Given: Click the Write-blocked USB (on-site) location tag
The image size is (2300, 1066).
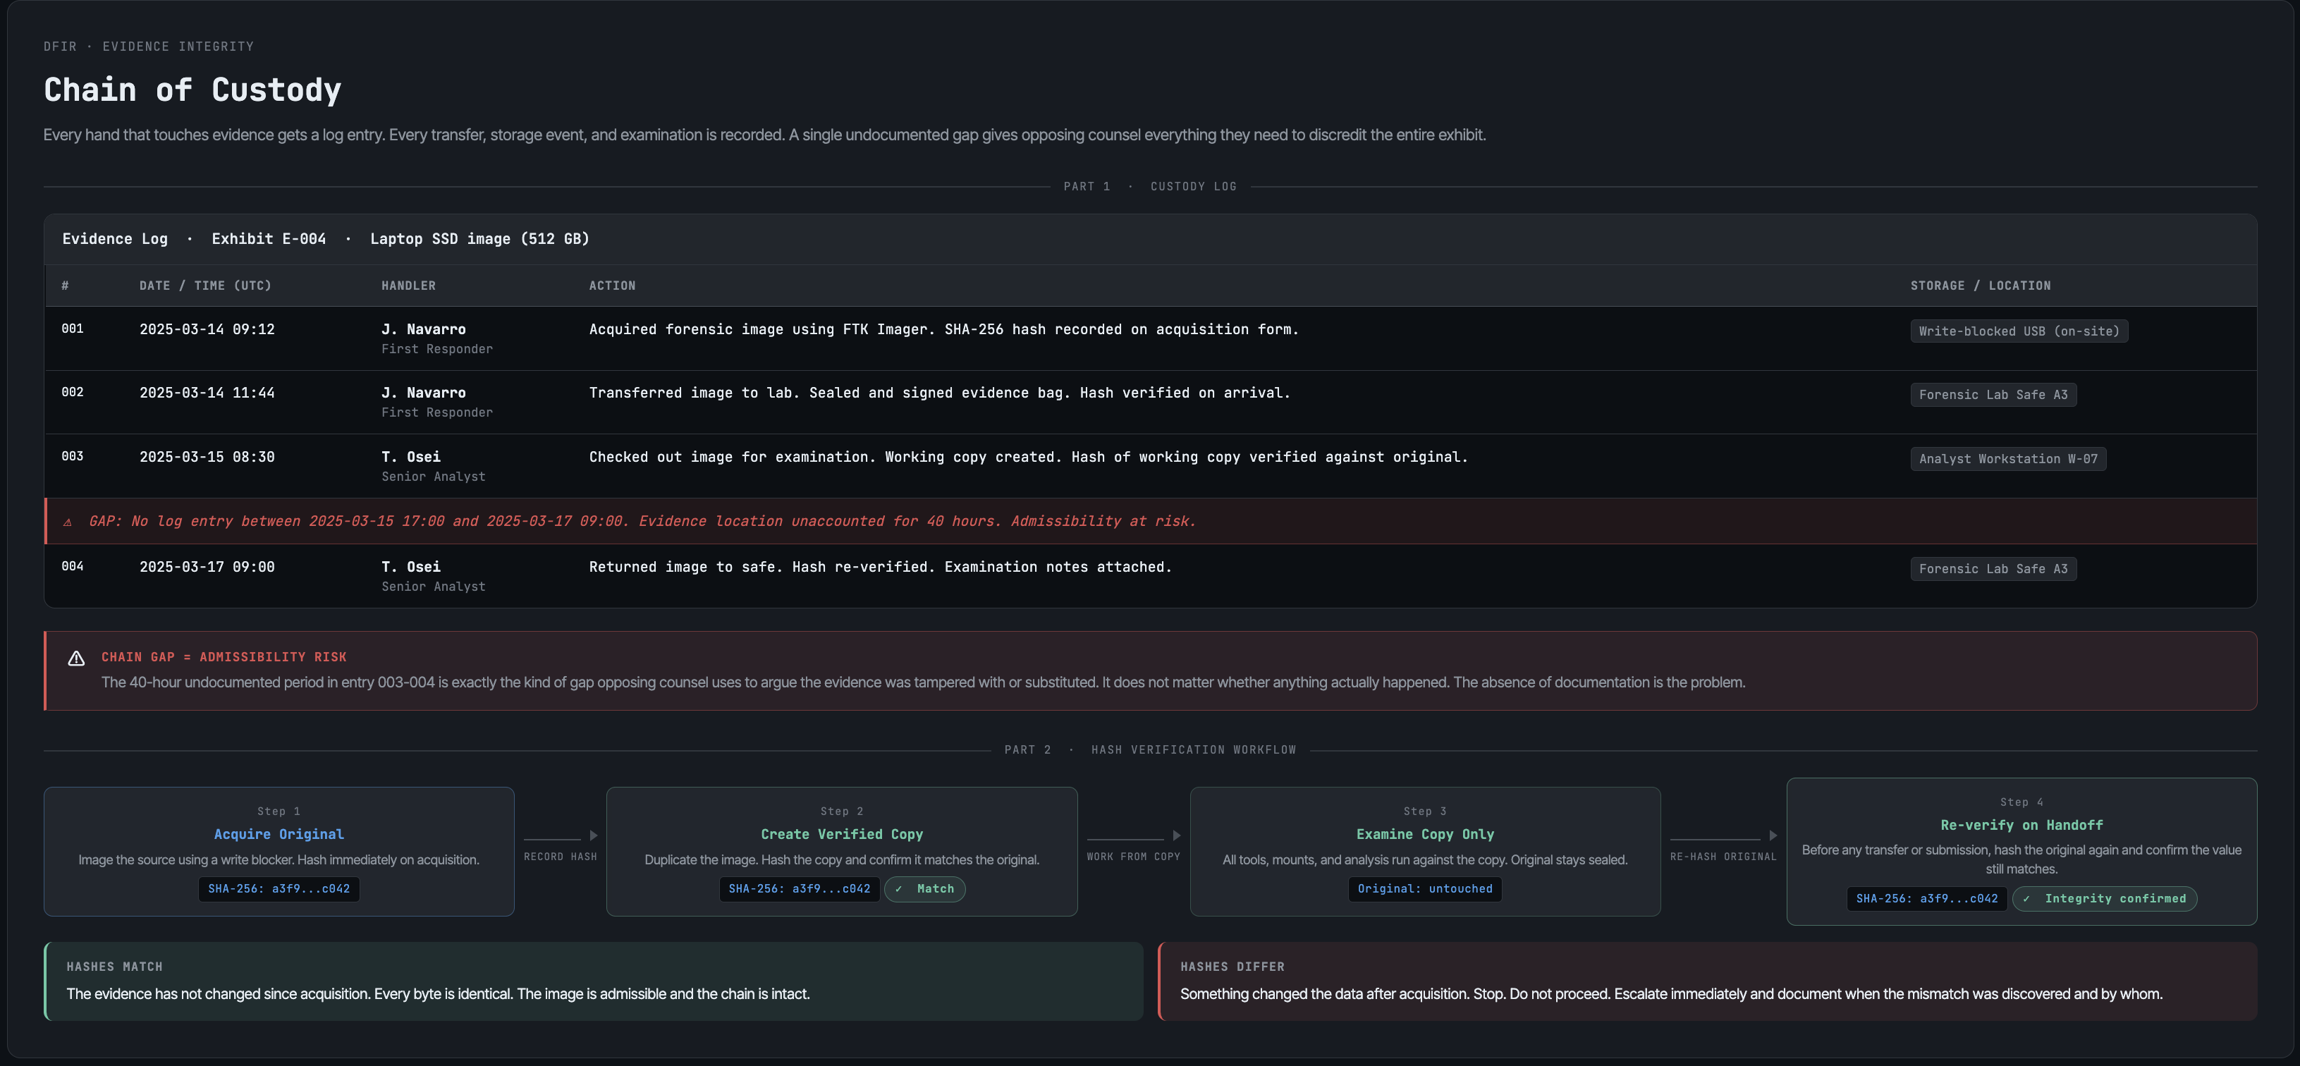Looking at the screenshot, I should (2019, 331).
